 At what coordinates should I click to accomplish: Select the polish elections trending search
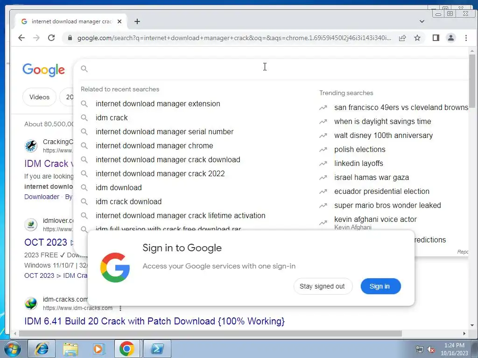coord(360,150)
